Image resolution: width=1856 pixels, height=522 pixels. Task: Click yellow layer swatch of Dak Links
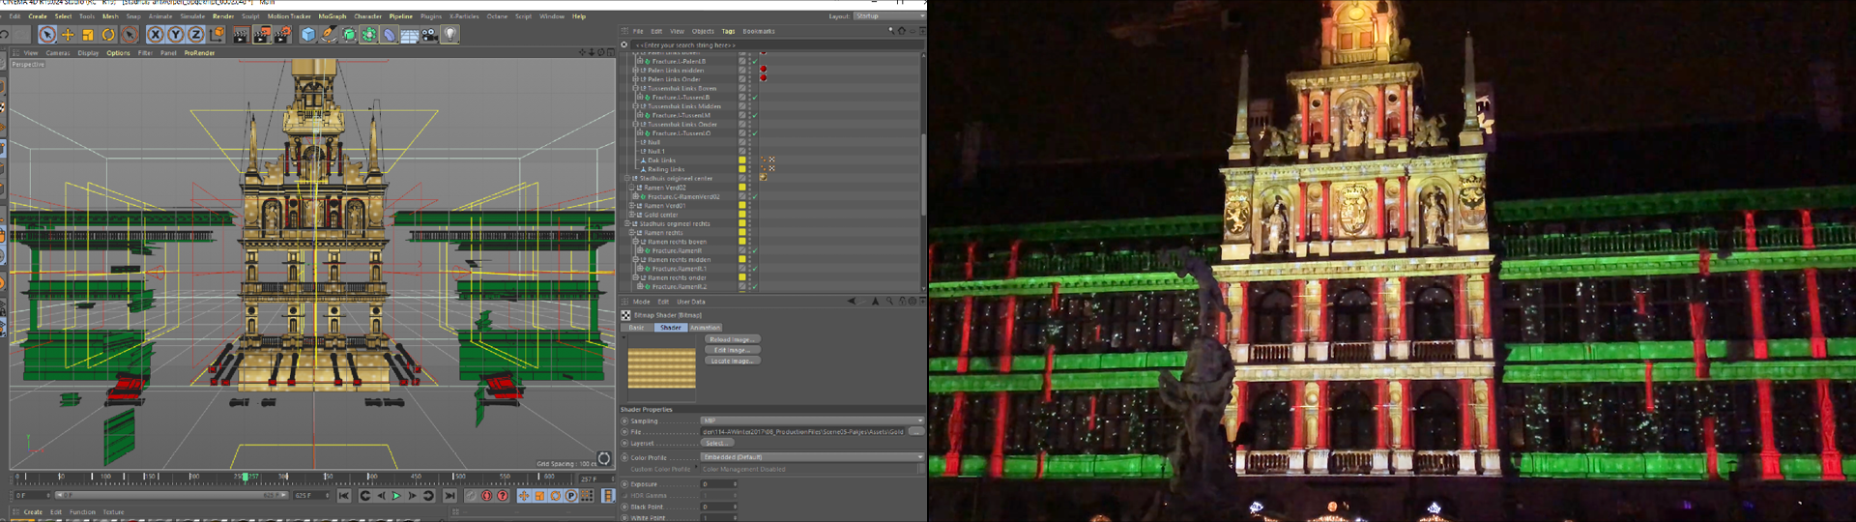[x=742, y=160]
